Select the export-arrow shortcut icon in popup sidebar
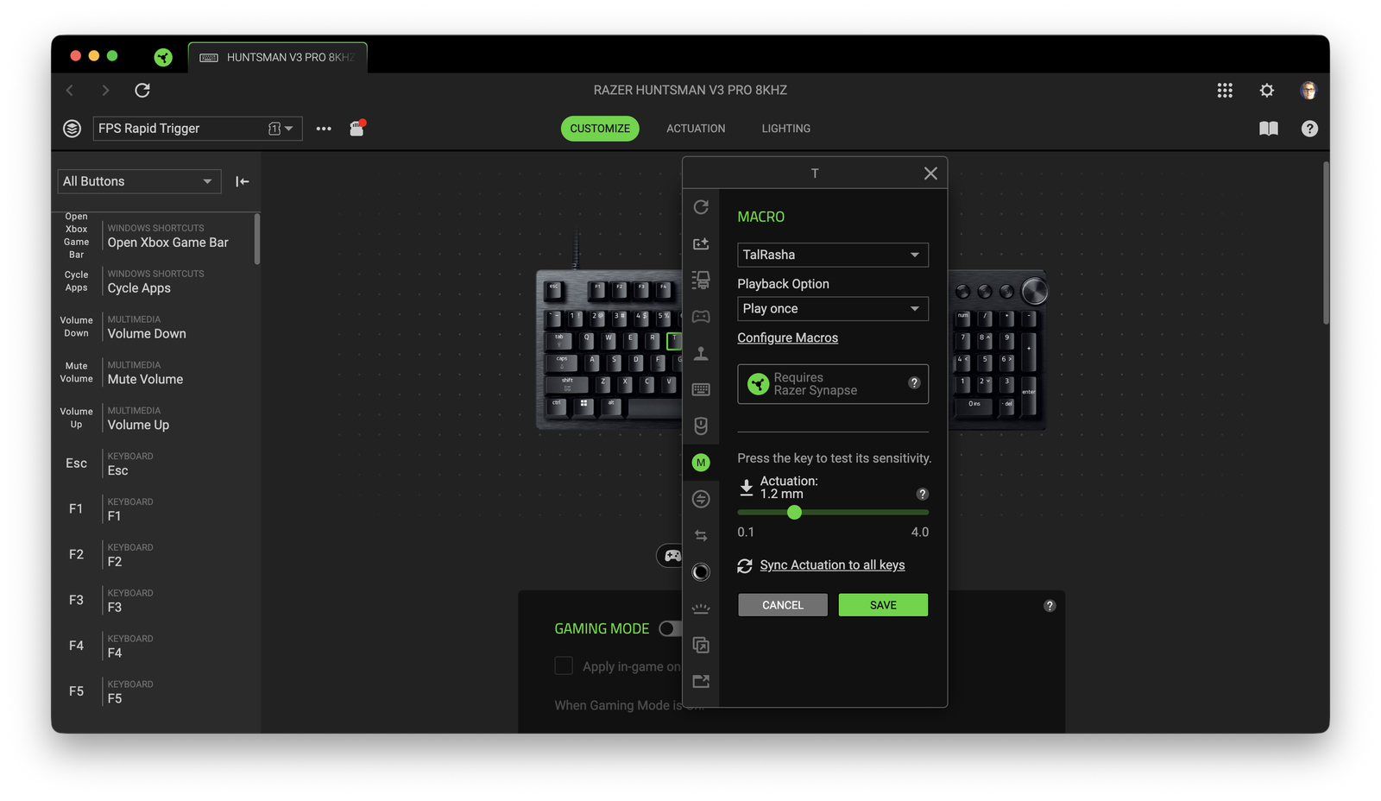The height and width of the screenshot is (801, 1381). 701,681
